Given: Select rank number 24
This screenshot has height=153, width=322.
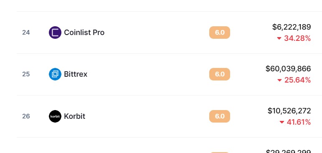Looking at the screenshot, I should click(x=26, y=33).
